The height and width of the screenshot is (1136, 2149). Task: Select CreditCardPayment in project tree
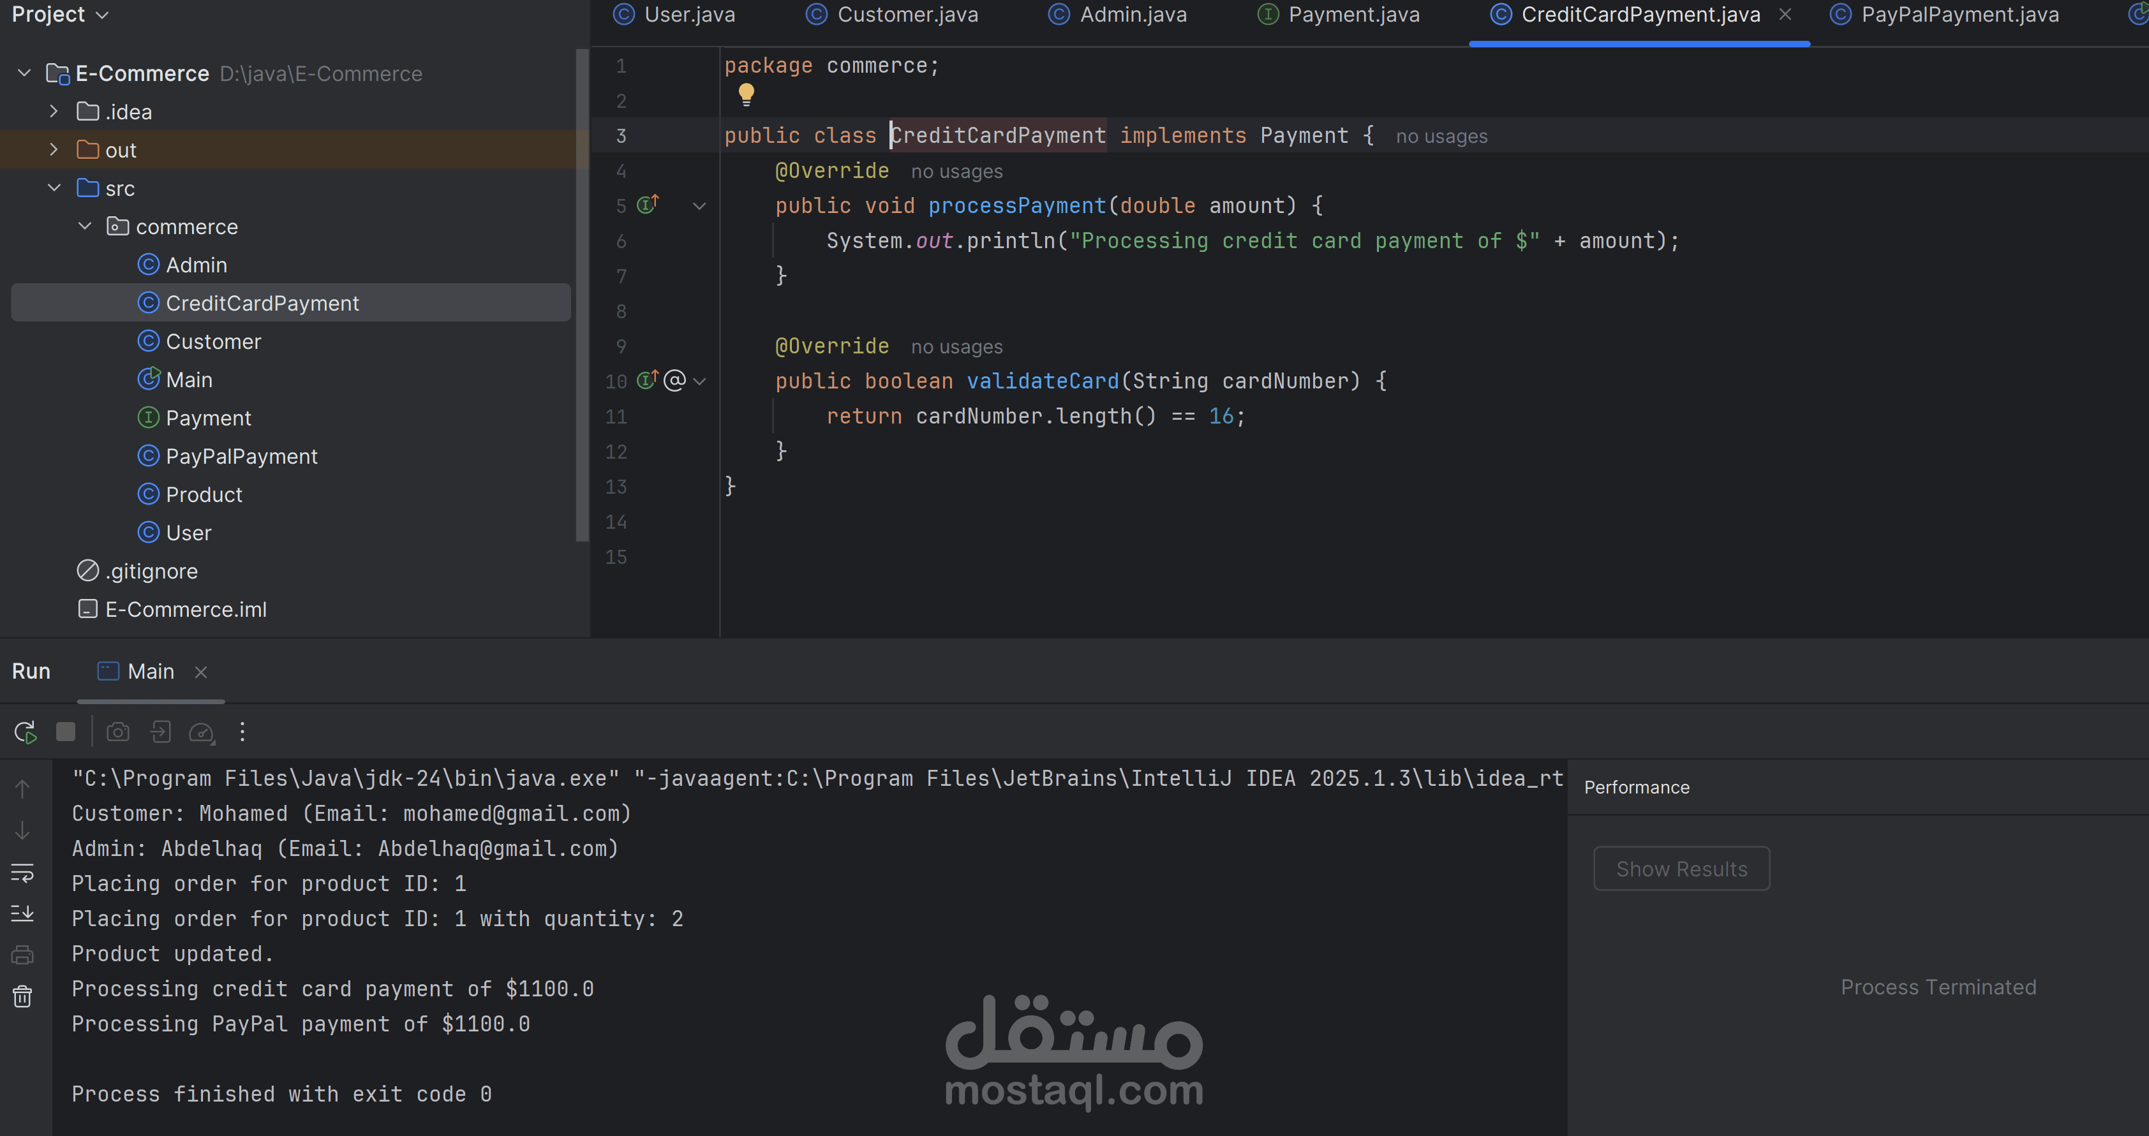(x=291, y=303)
